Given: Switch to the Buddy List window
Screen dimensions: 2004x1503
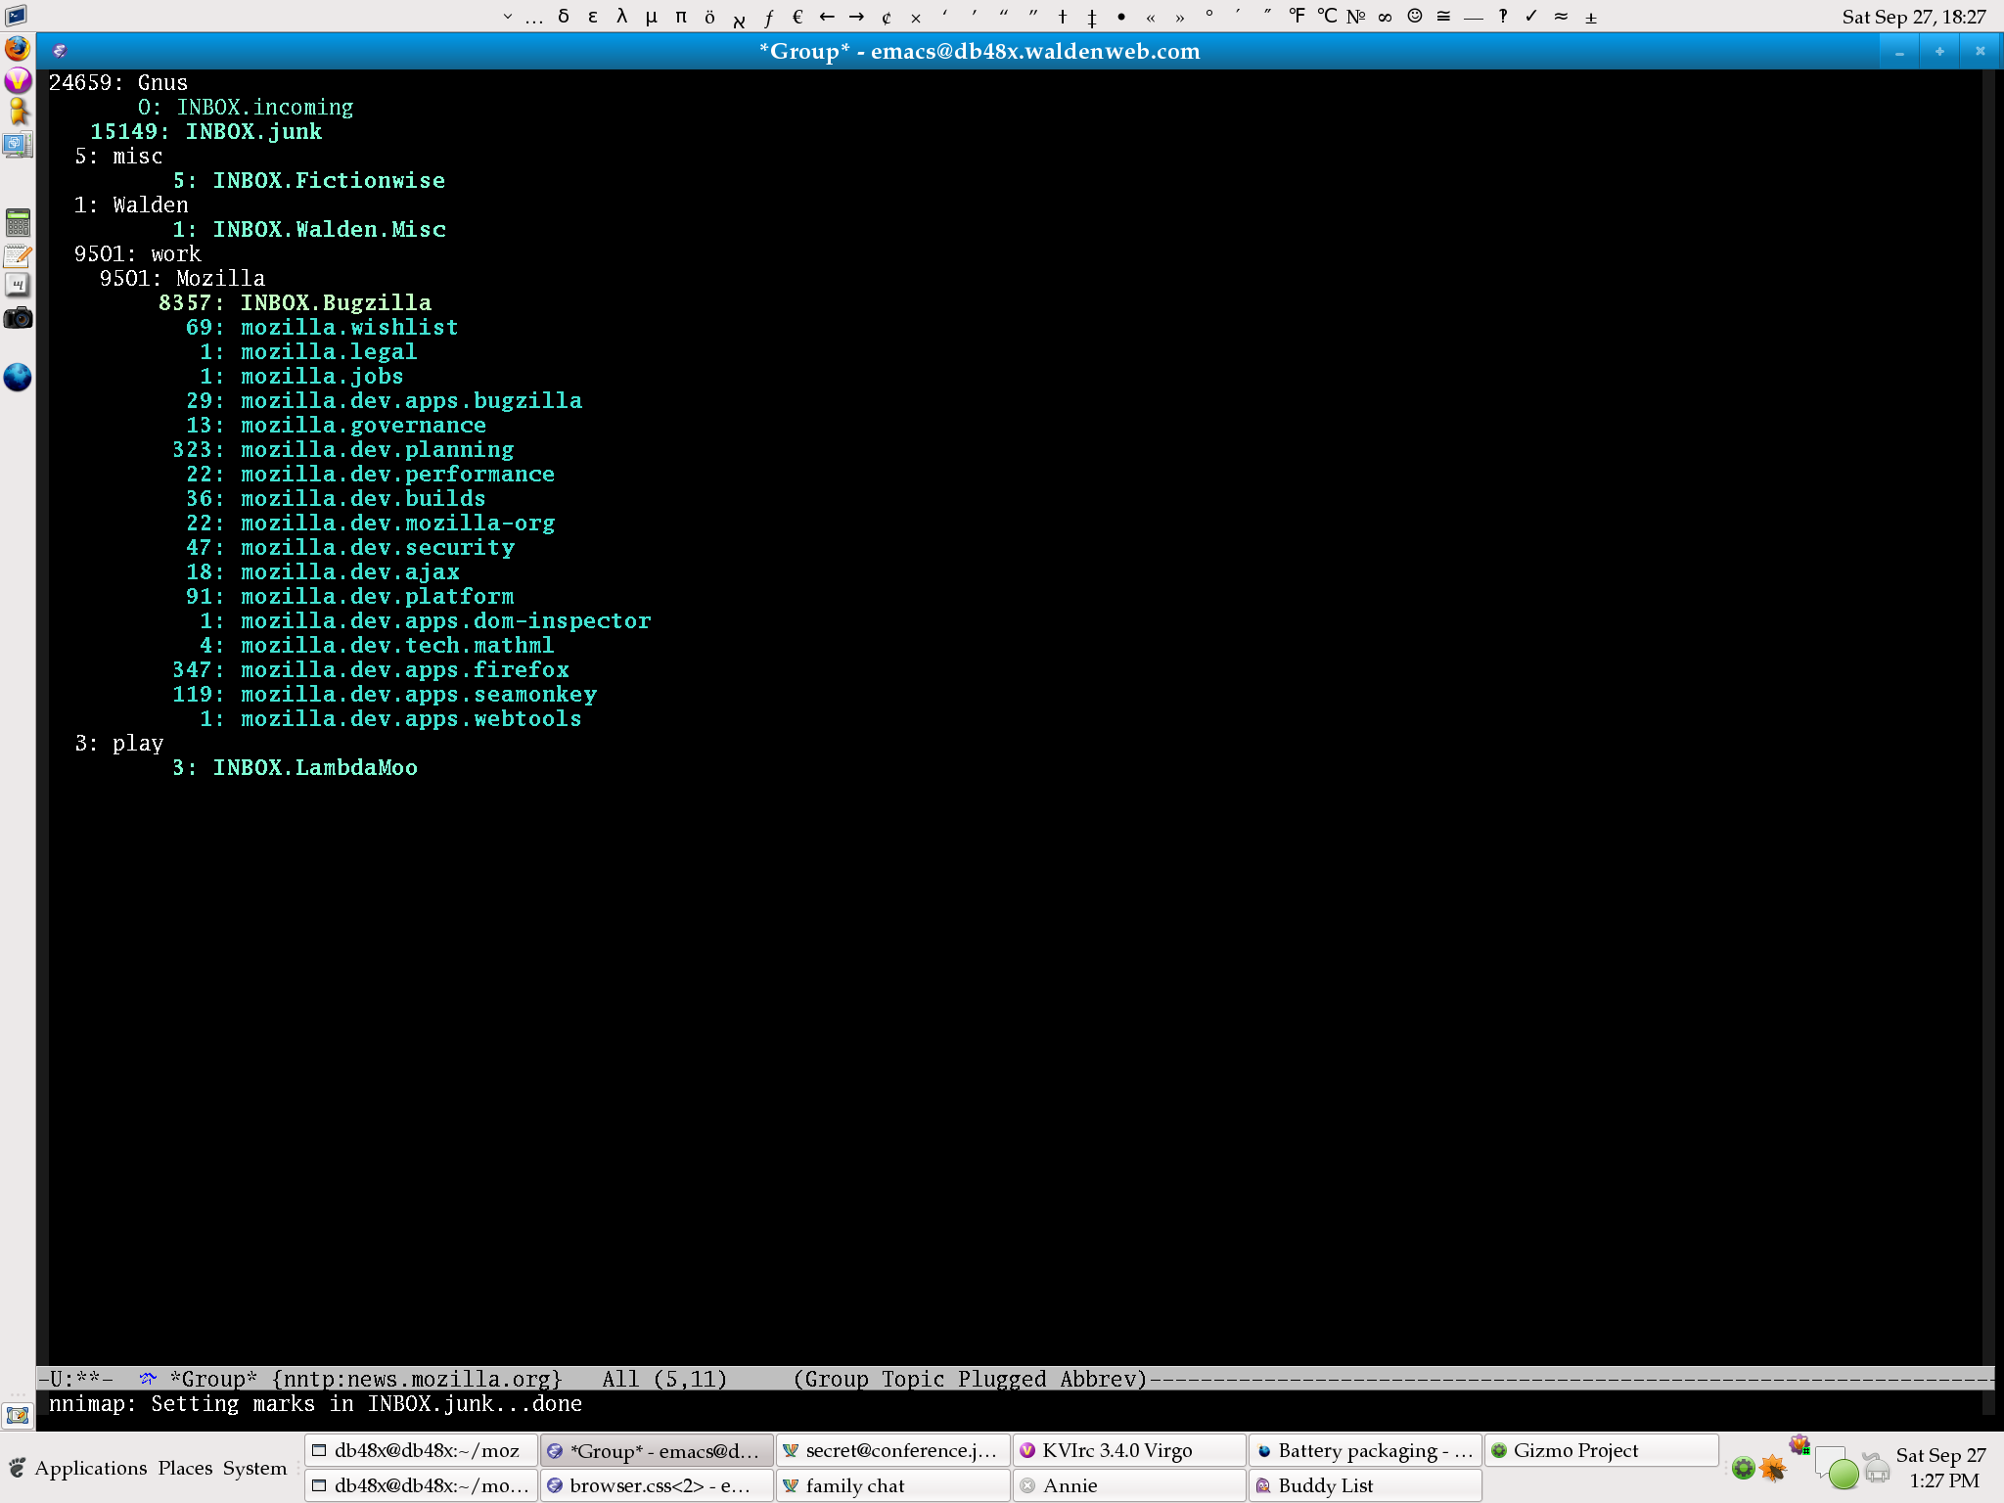Looking at the screenshot, I should [x=1365, y=1485].
